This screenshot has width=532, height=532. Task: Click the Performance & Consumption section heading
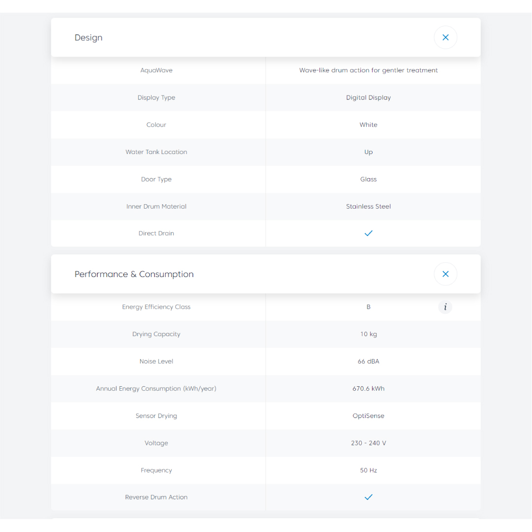point(134,274)
